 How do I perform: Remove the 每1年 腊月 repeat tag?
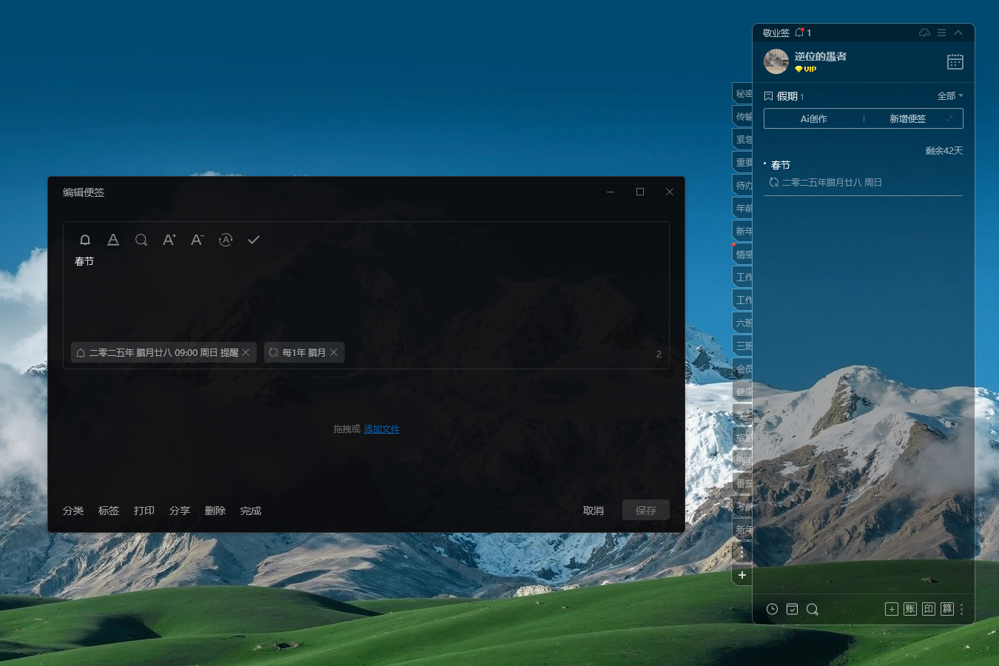click(x=334, y=352)
